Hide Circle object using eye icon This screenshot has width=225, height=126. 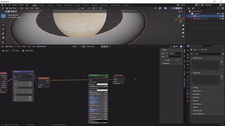click(x=220, y=16)
